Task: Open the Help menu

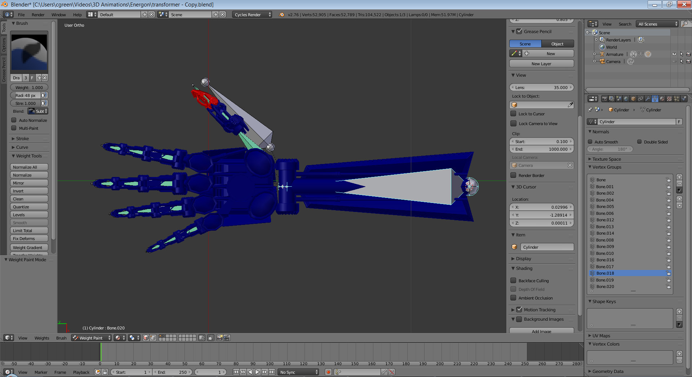Action: click(77, 15)
